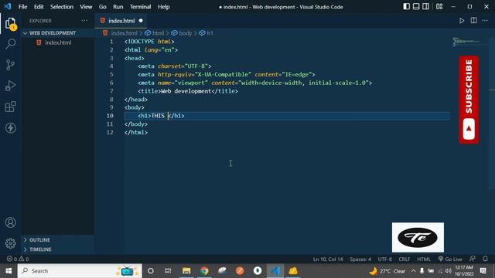
Task: Click Visual Studio Code taskbar icon
Action: [275, 271]
